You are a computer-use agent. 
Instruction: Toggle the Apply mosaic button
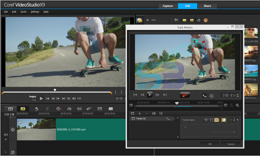click(x=224, y=120)
